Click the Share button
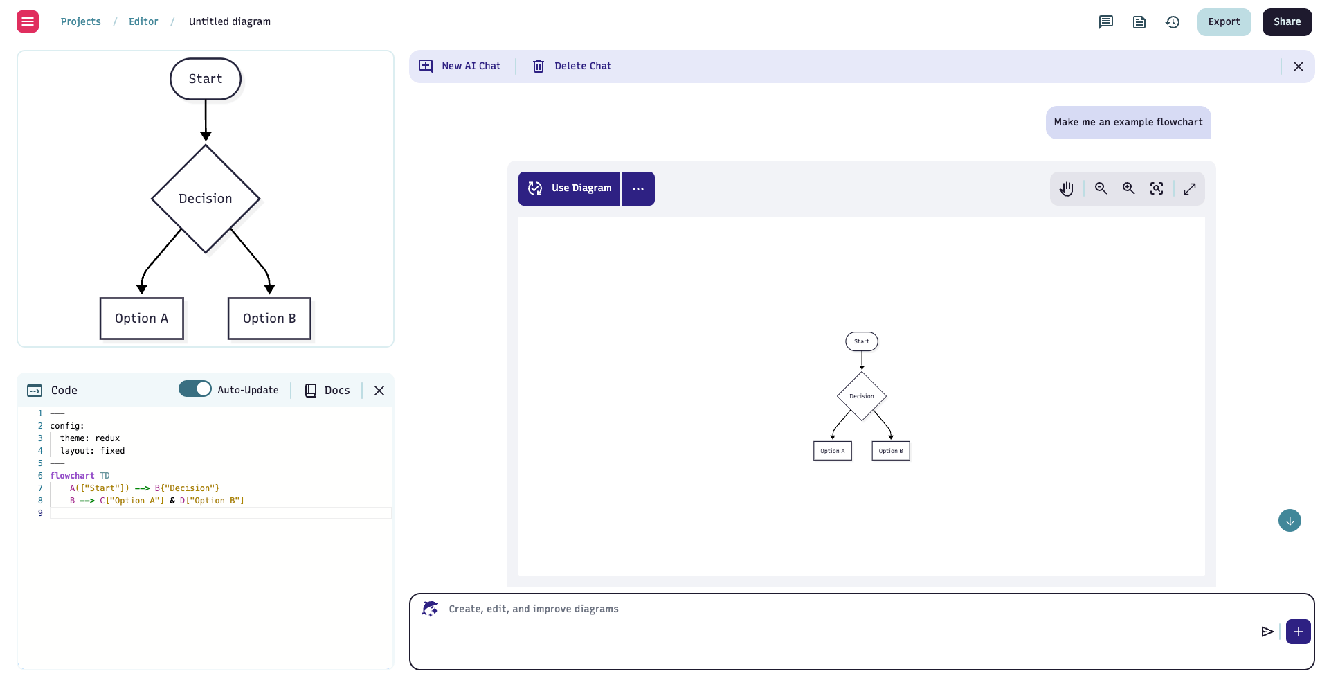Viewport: 1329px width, 687px height. point(1287,22)
